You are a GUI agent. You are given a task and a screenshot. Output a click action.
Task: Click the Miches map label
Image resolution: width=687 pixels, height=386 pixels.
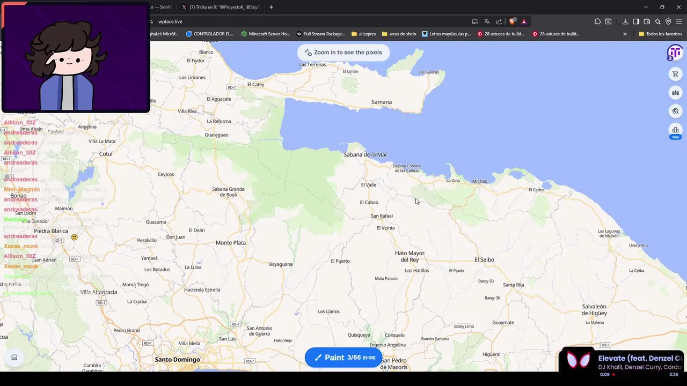pyautogui.click(x=480, y=181)
